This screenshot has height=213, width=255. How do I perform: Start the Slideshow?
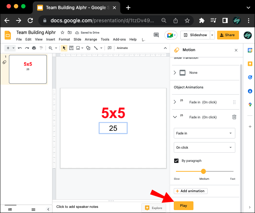[195, 35]
